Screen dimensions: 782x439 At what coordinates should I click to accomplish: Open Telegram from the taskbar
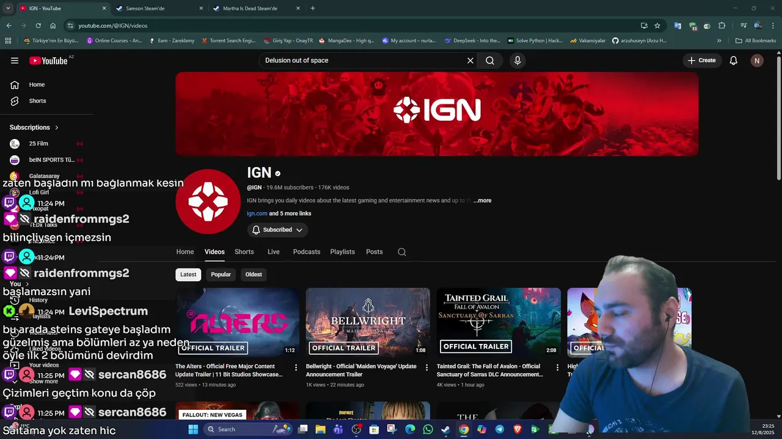click(500, 429)
